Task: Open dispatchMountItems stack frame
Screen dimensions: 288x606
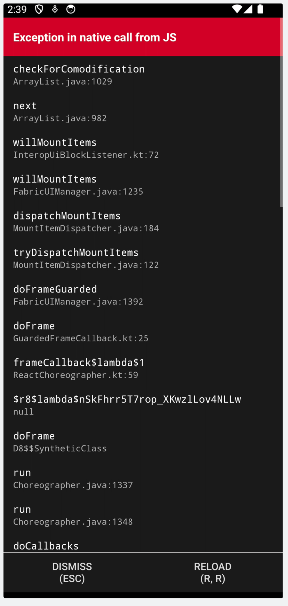Action: tap(142, 222)
